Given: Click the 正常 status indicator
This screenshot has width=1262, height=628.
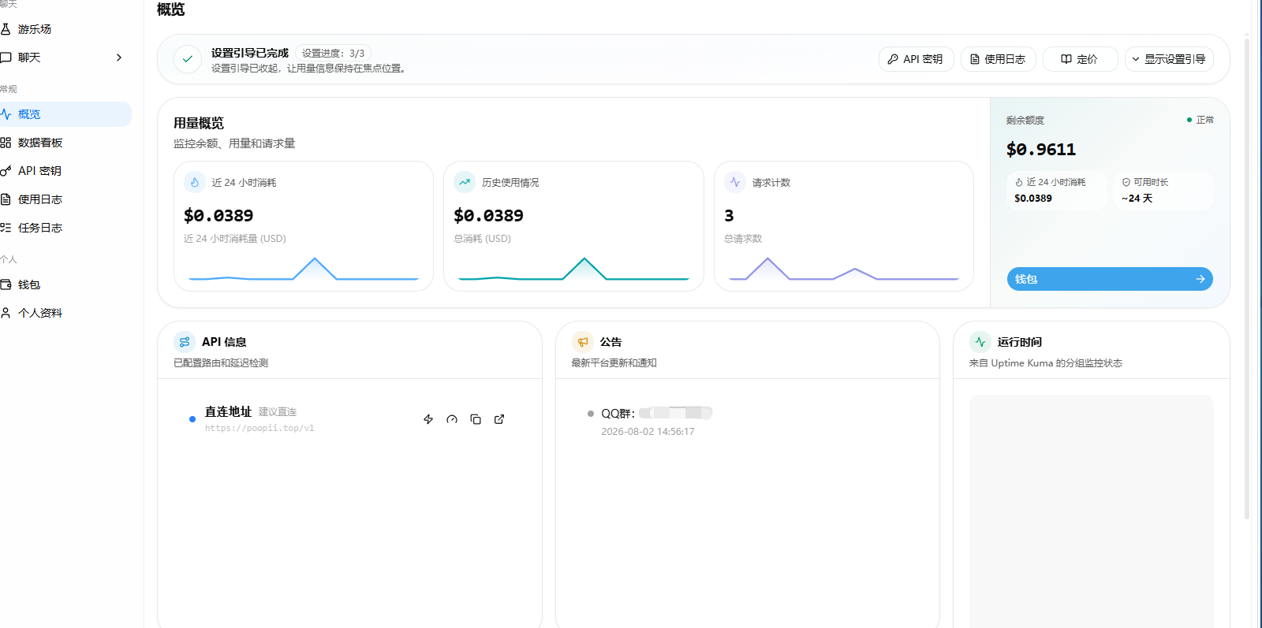Looking at the screenshot, I should (x=1200, y=120).
